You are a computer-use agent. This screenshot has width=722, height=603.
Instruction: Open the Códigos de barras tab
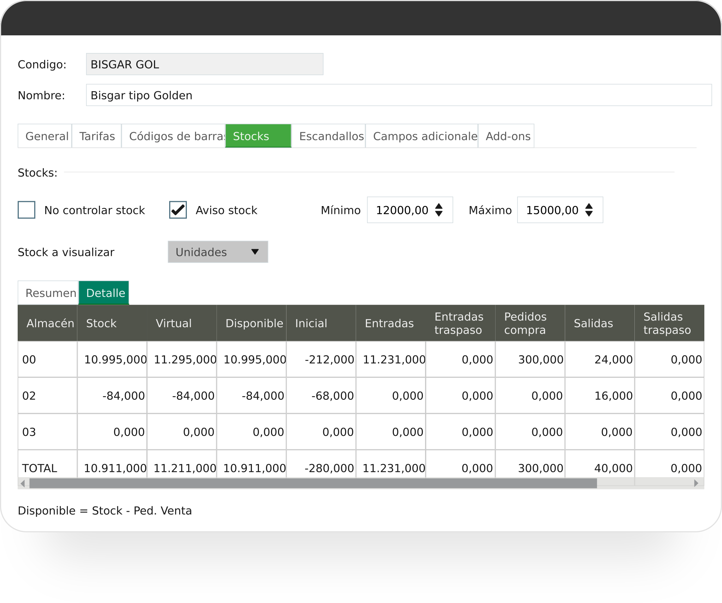click(174, 136)
